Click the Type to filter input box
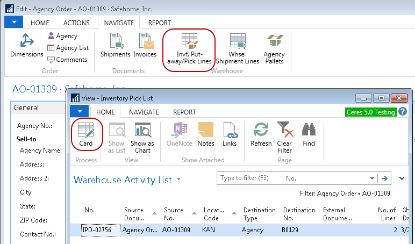415x244 pixels. [x=249, y=178]
